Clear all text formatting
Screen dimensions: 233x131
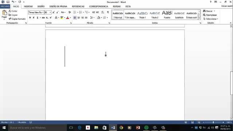[70, 12]
